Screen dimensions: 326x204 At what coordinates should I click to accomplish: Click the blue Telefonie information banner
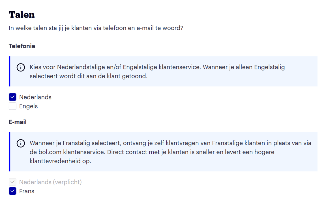tap(163, 71)
